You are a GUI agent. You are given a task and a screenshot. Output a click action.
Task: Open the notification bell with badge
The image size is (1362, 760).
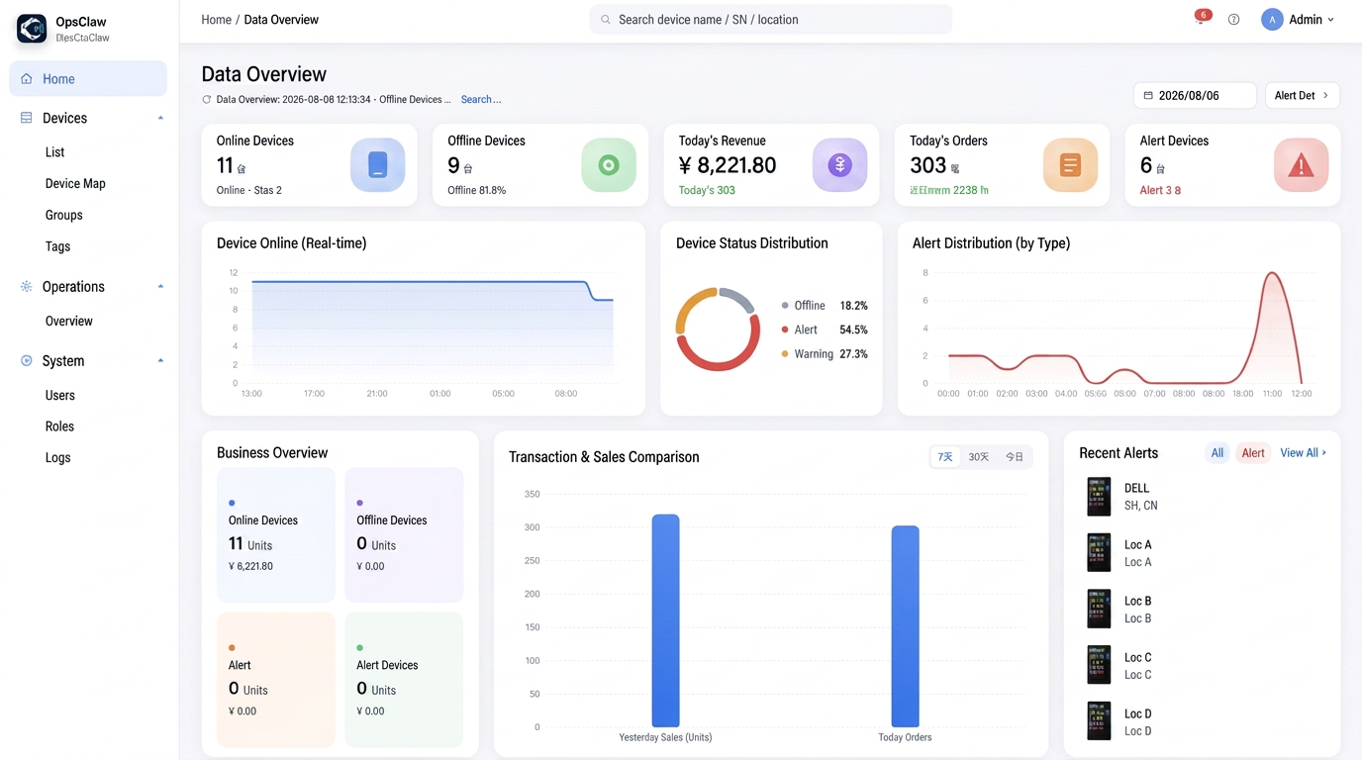1202,18
